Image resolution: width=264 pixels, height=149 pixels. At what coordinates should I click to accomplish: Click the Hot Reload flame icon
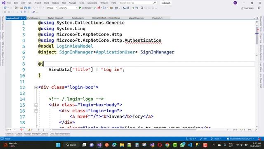(x=99, y=8)
